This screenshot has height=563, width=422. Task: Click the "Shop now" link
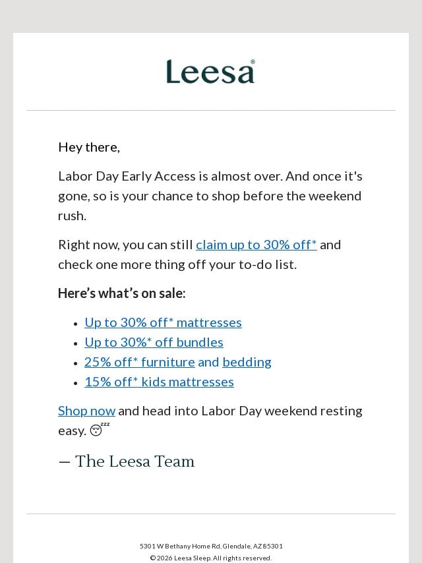point(86,411)
